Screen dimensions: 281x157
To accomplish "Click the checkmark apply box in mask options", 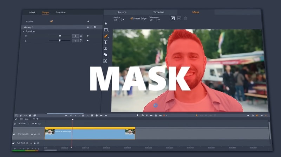I will coord(179,18).
